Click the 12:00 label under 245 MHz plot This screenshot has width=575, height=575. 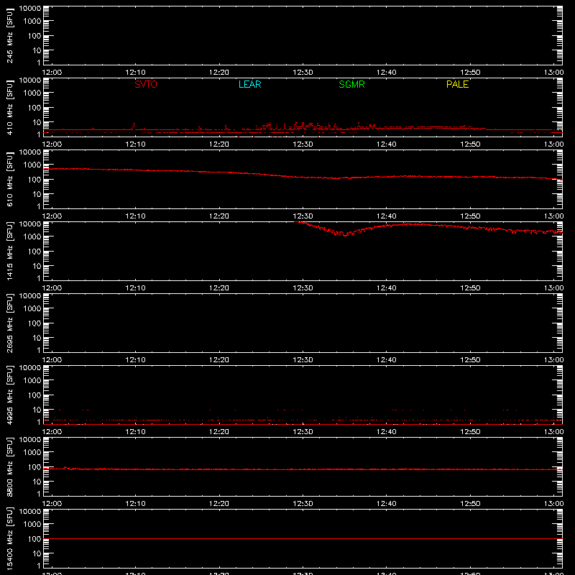click(52, 73)
